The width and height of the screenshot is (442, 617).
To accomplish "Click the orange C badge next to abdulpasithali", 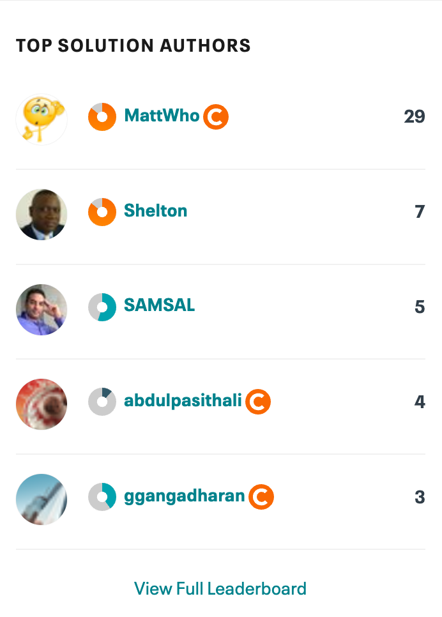I will [258, 402].
